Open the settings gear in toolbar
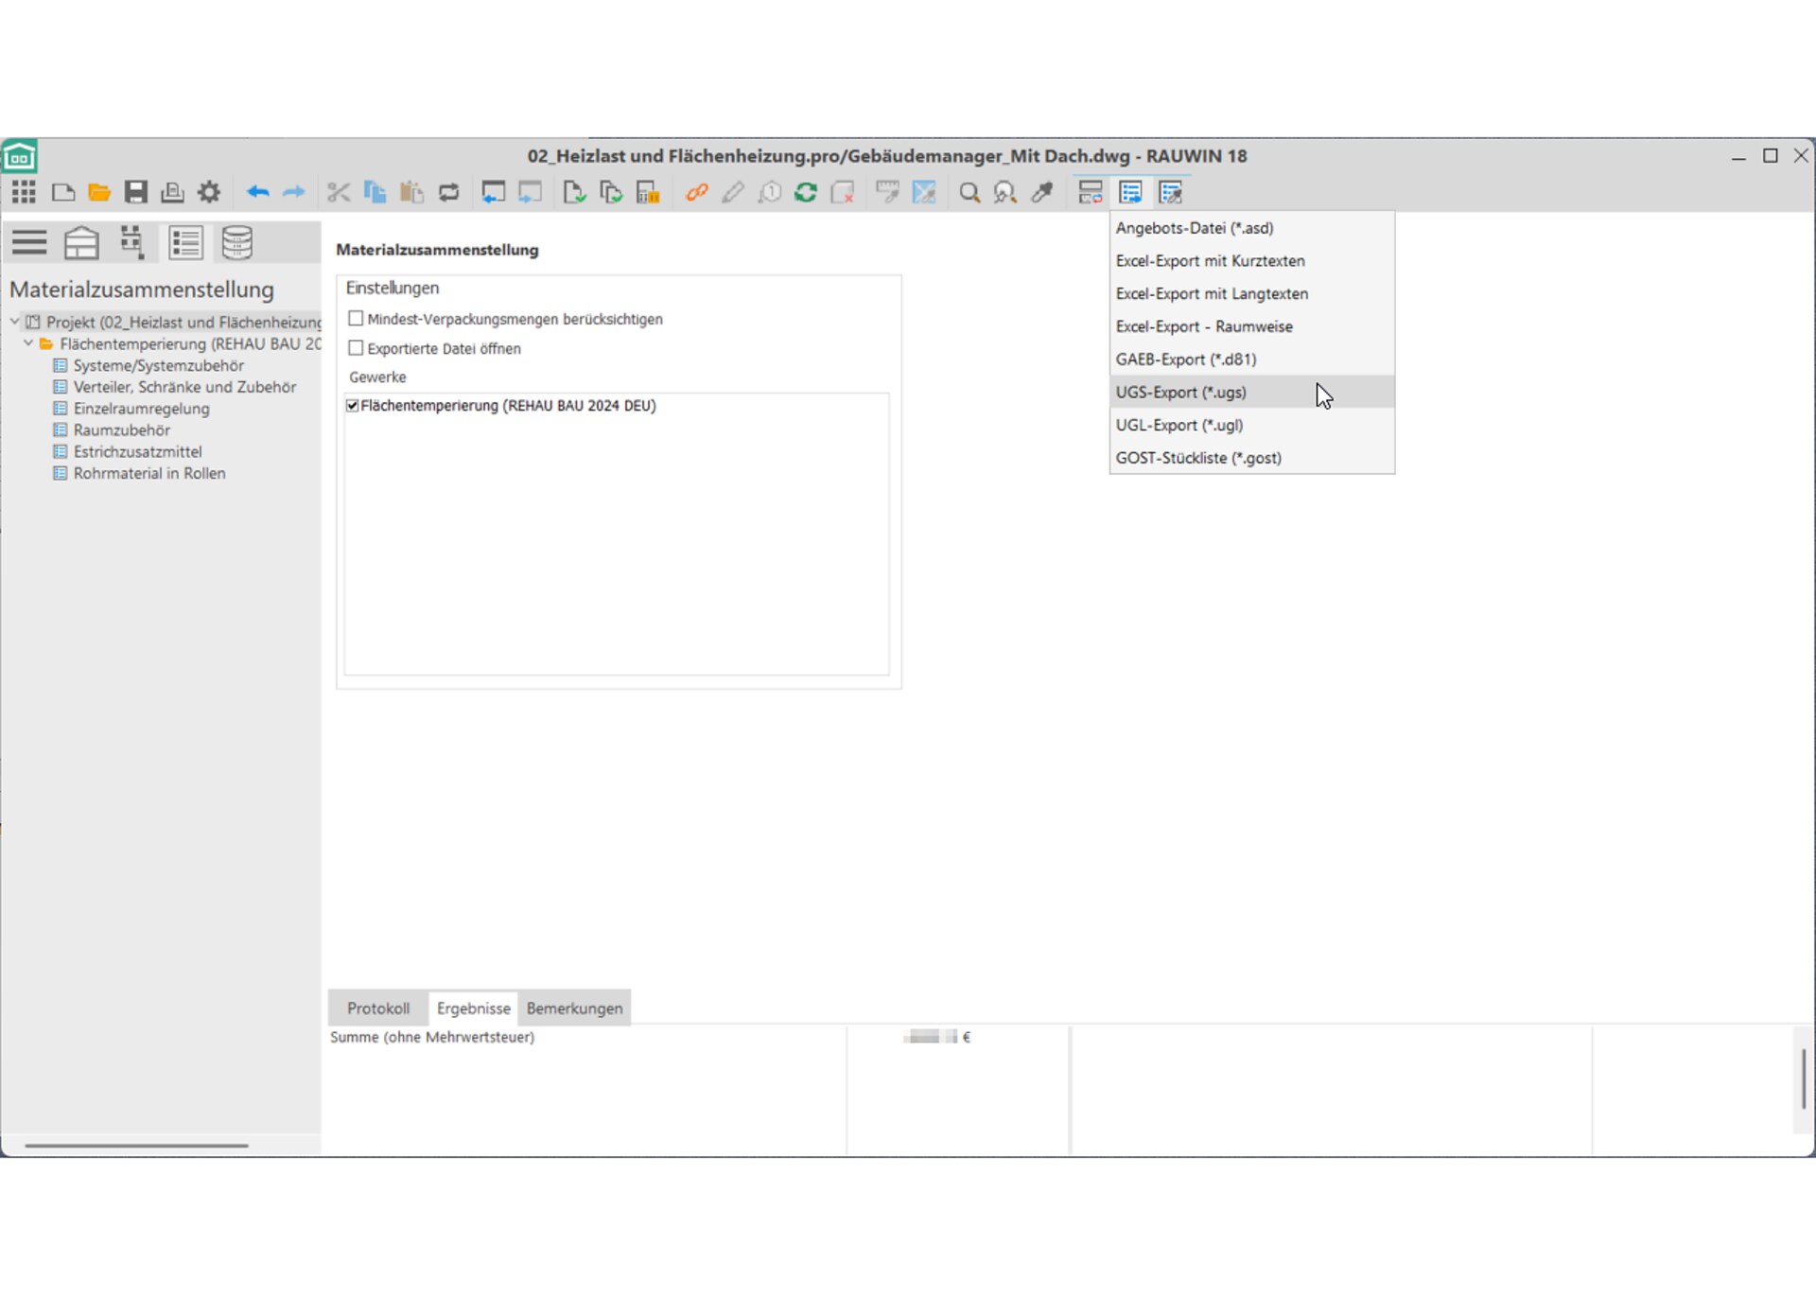 (x=209, y=193)
